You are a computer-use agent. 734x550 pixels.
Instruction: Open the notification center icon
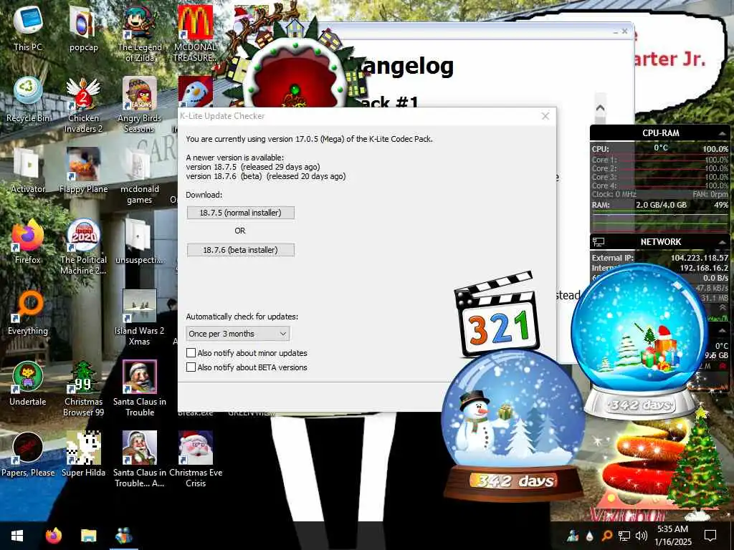(x=710, y=536)
